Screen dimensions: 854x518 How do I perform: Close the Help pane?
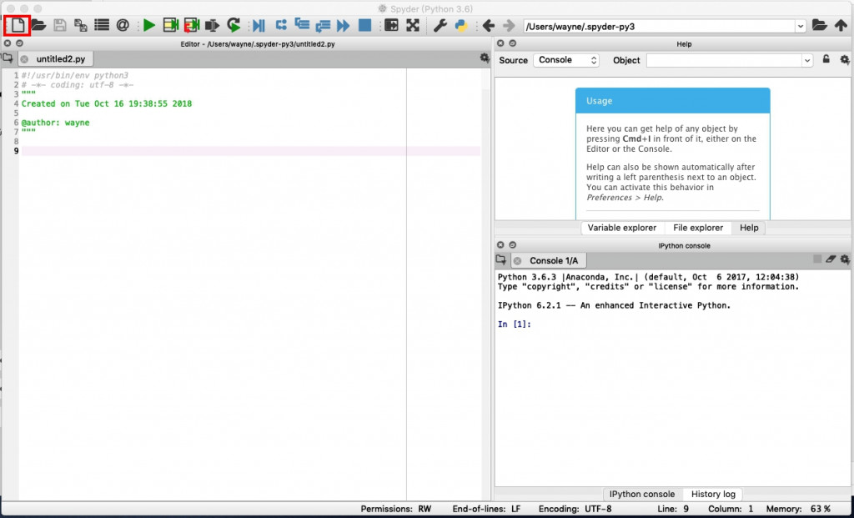click(x=500, y=43)
